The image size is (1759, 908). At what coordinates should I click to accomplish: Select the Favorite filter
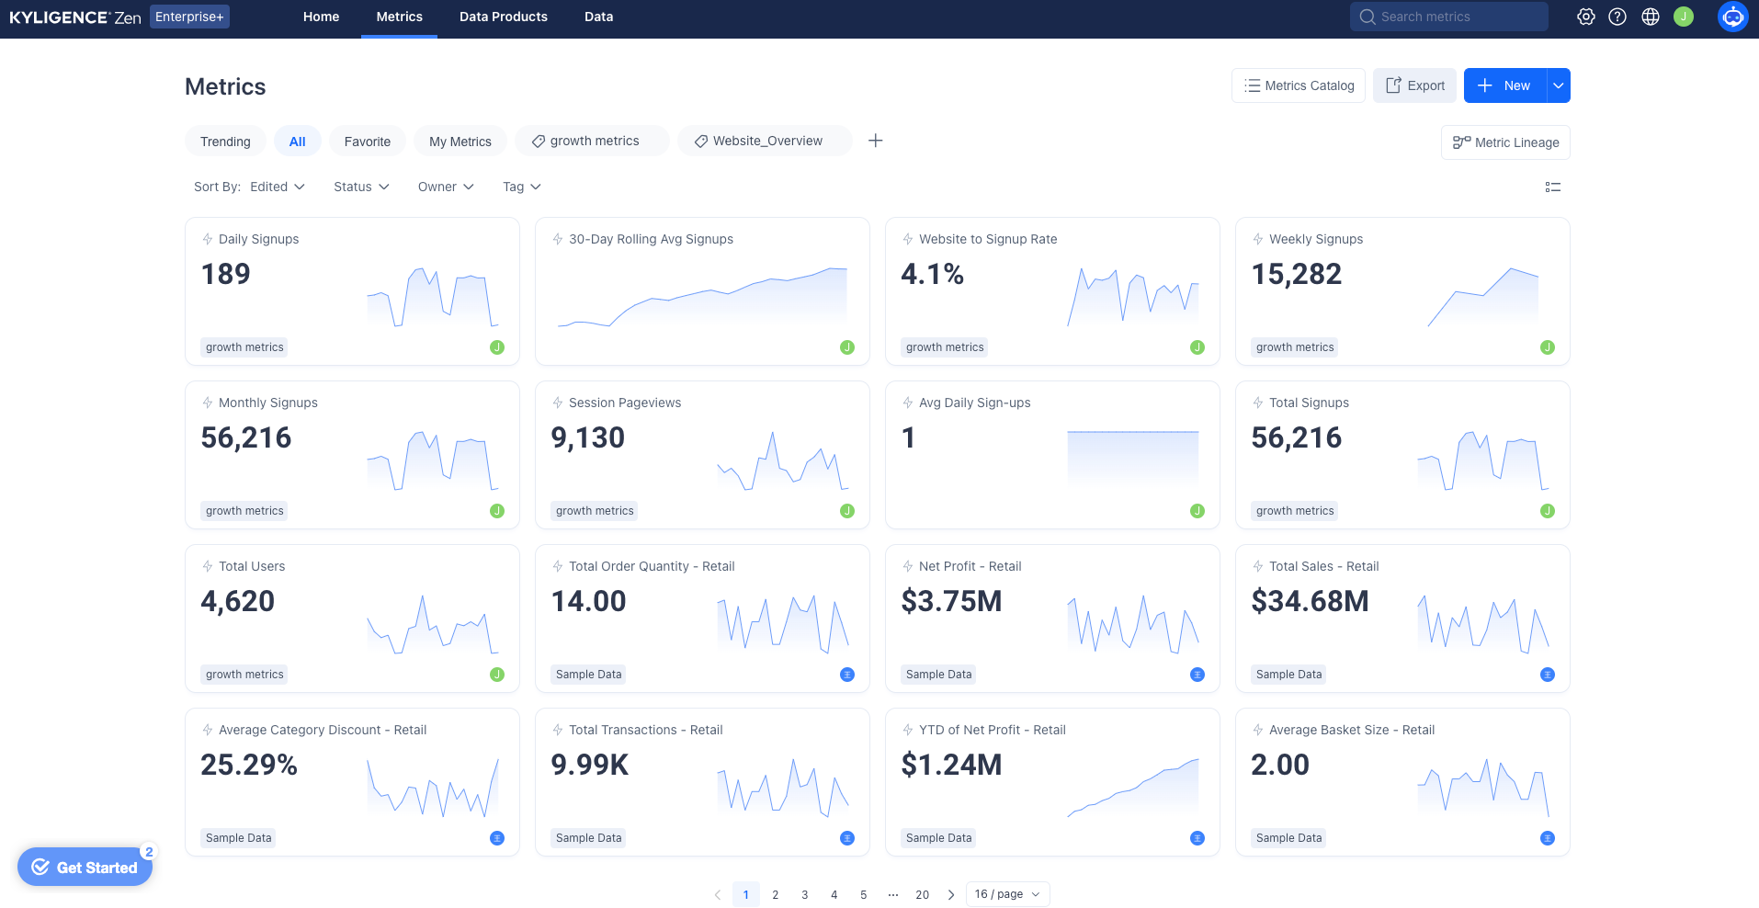(x=367, y=142)
